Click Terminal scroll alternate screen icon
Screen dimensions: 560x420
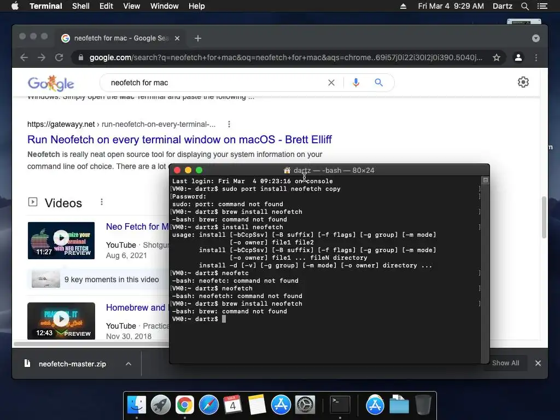(486, 180)
